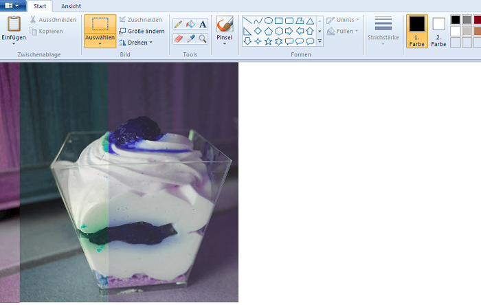The width and height of the screenshot is (481, 305).
Task: Select the Magnifier tool
Action: [203, 38]
